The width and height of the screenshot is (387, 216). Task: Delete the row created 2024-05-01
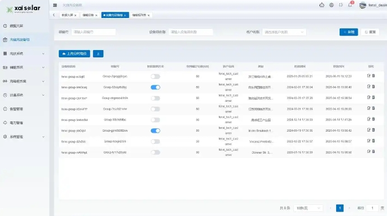click(373, 108)
